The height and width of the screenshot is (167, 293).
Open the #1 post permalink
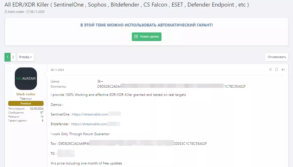click(283, 70)
